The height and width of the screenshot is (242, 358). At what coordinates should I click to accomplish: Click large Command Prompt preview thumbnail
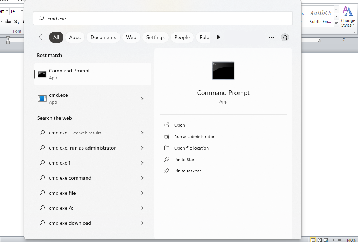(x=223, y=71)
